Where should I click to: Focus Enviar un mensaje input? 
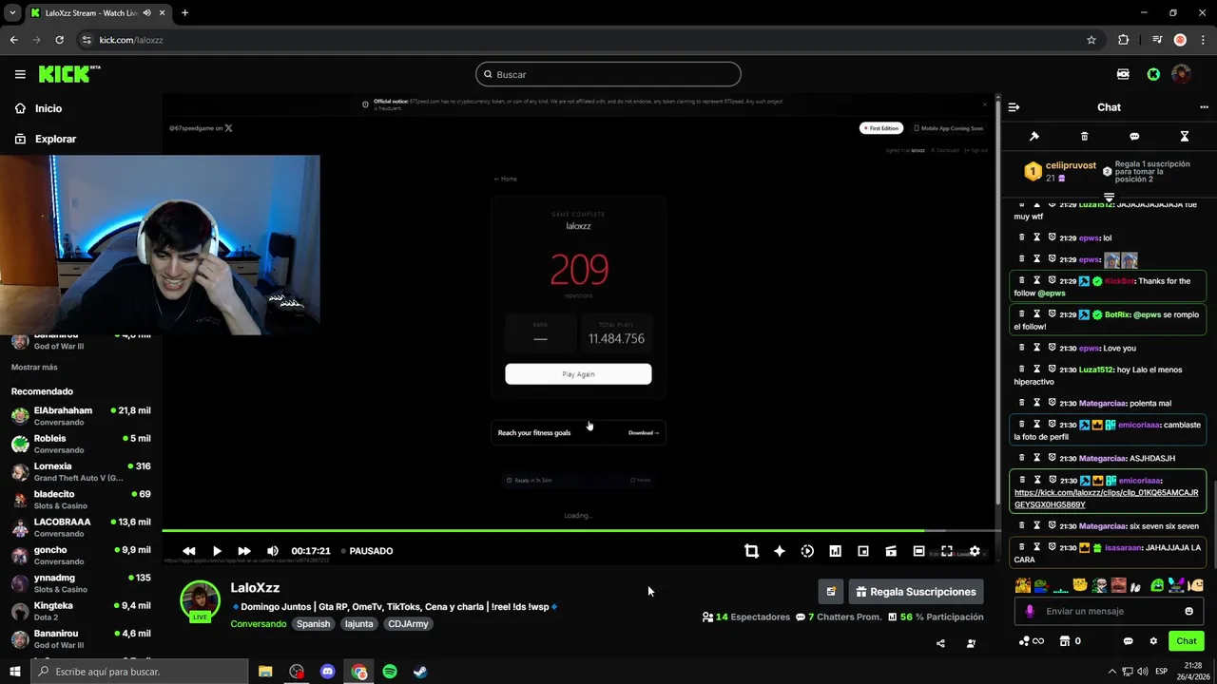(x=1109, y=611)
